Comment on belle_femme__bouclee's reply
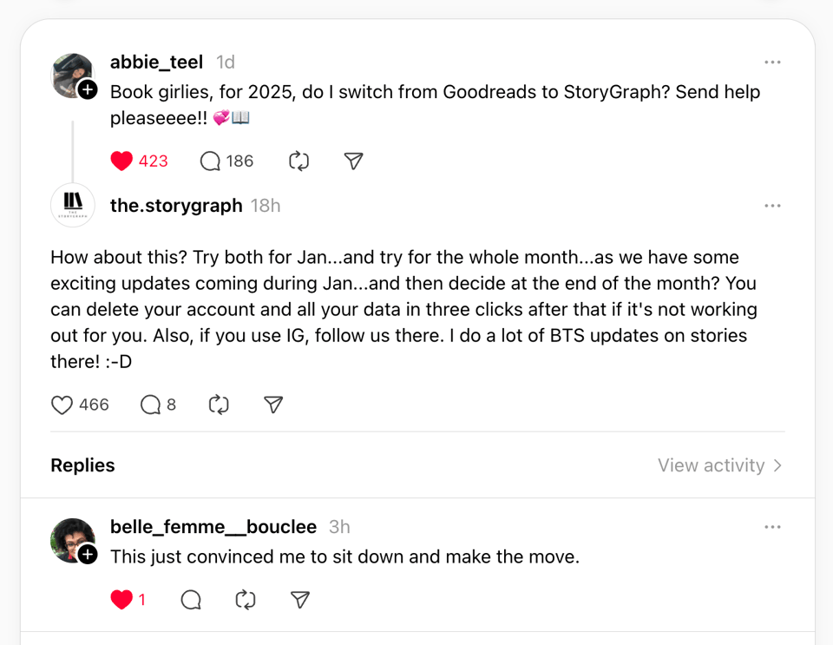 (191, 599)
